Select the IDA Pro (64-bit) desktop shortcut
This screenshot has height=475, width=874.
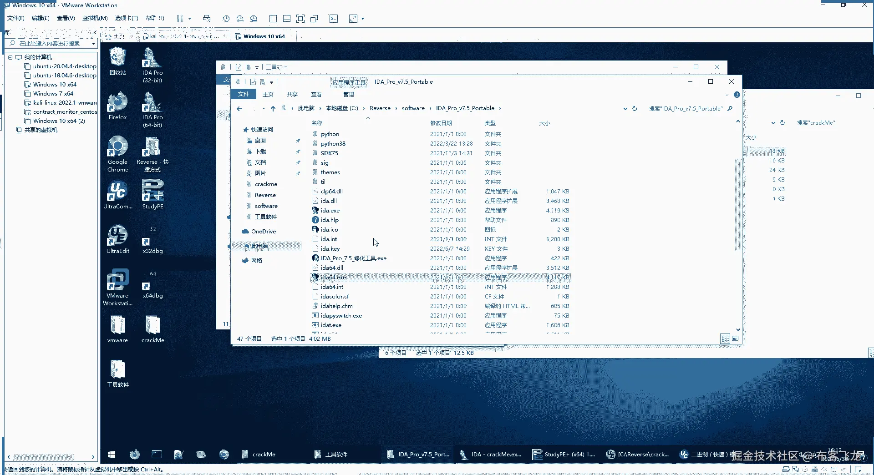click(x=152, y=110)
